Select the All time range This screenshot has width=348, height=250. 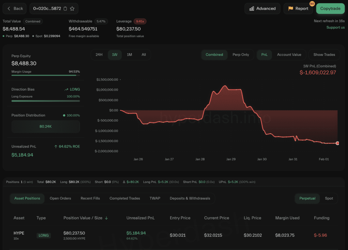tap(144, 55)
